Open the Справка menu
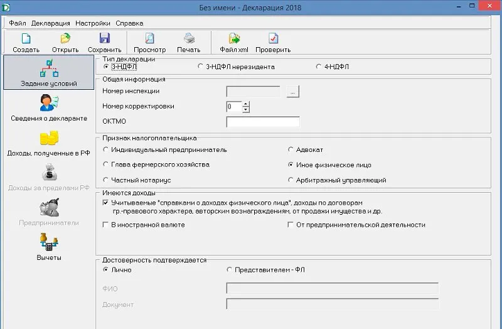The height and width of the screenshot is (329, 502). click(129, 23)
